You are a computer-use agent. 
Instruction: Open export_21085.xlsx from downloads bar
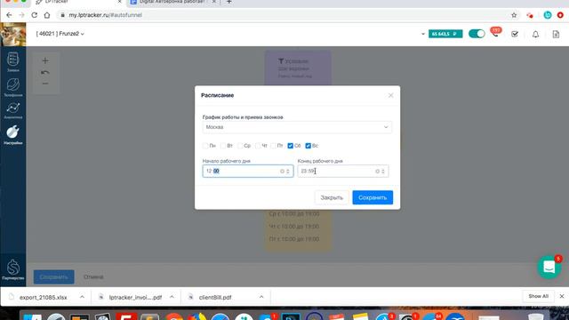[44, 297]
